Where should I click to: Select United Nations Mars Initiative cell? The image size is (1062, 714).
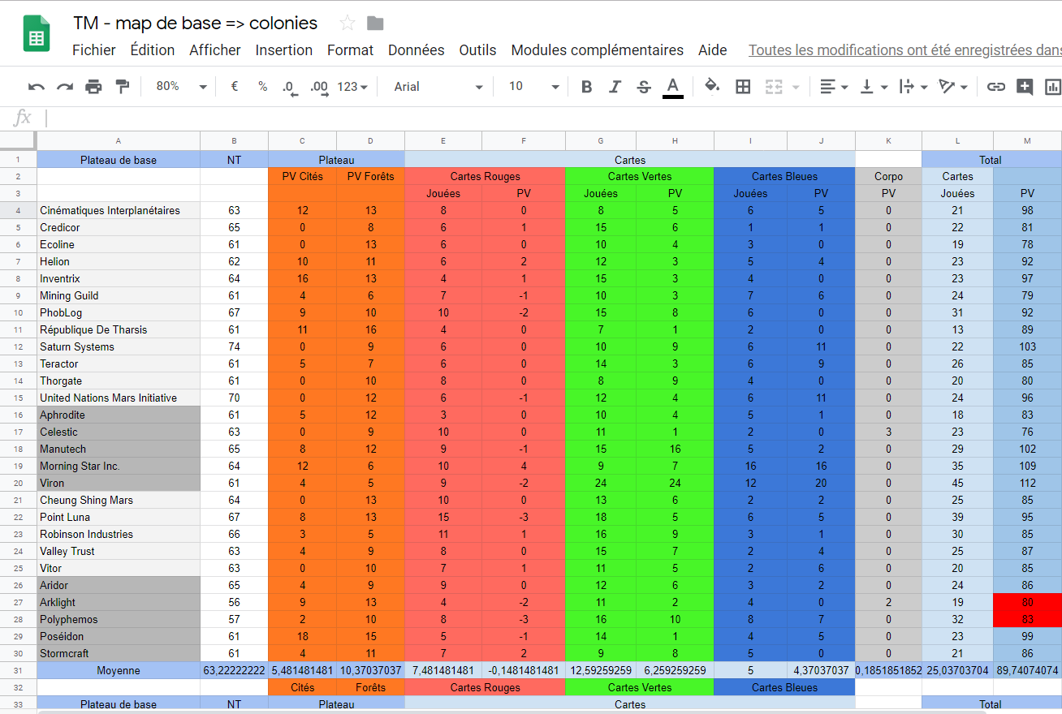(x=119, y=398)
